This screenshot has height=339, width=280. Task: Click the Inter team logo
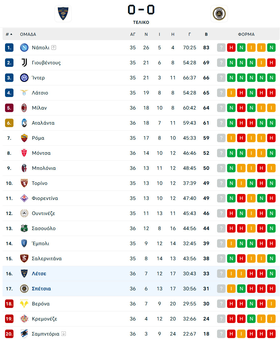[24, 78]
